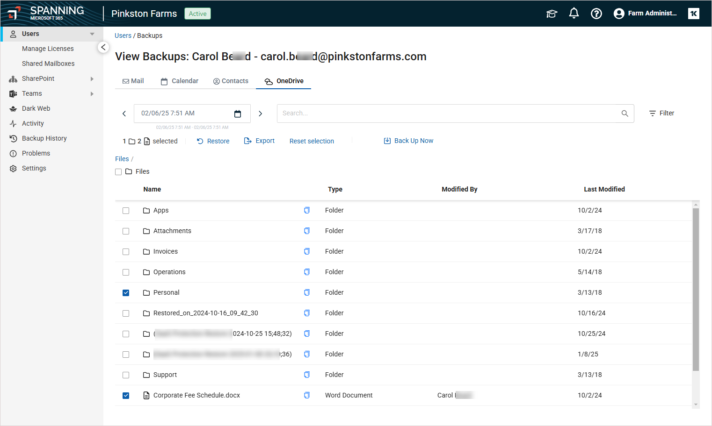The image size is (712, 426).
Task: Click Back Up Now
Action: [x=408, y=141]
